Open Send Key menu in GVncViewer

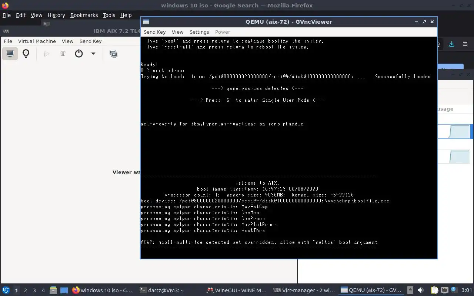point(154,32)
